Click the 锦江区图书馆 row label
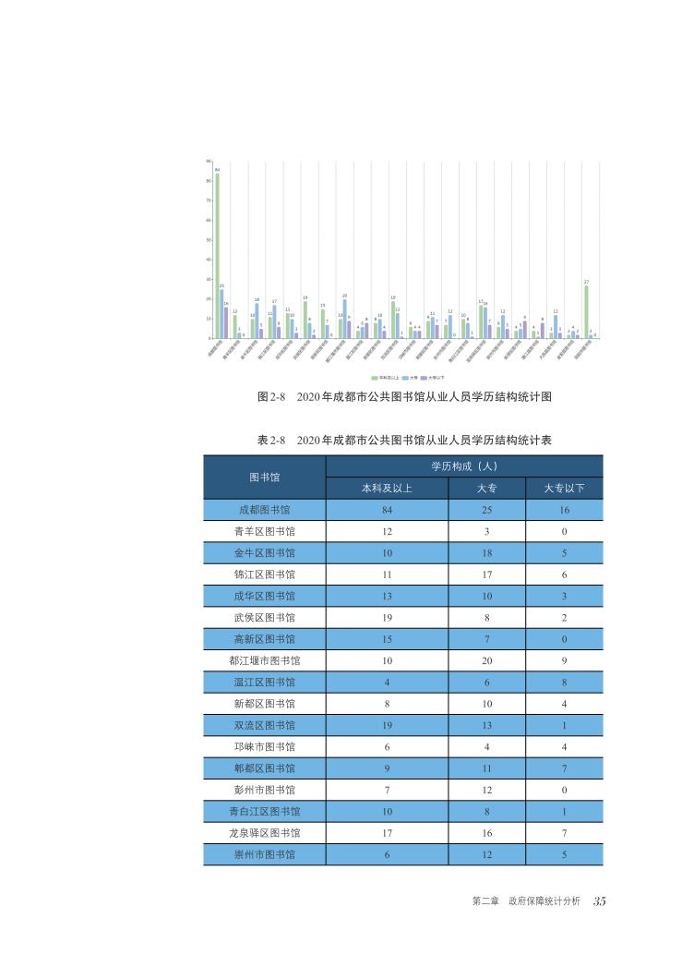The height and width of the screenshot is (967, 694). point(265,574)
